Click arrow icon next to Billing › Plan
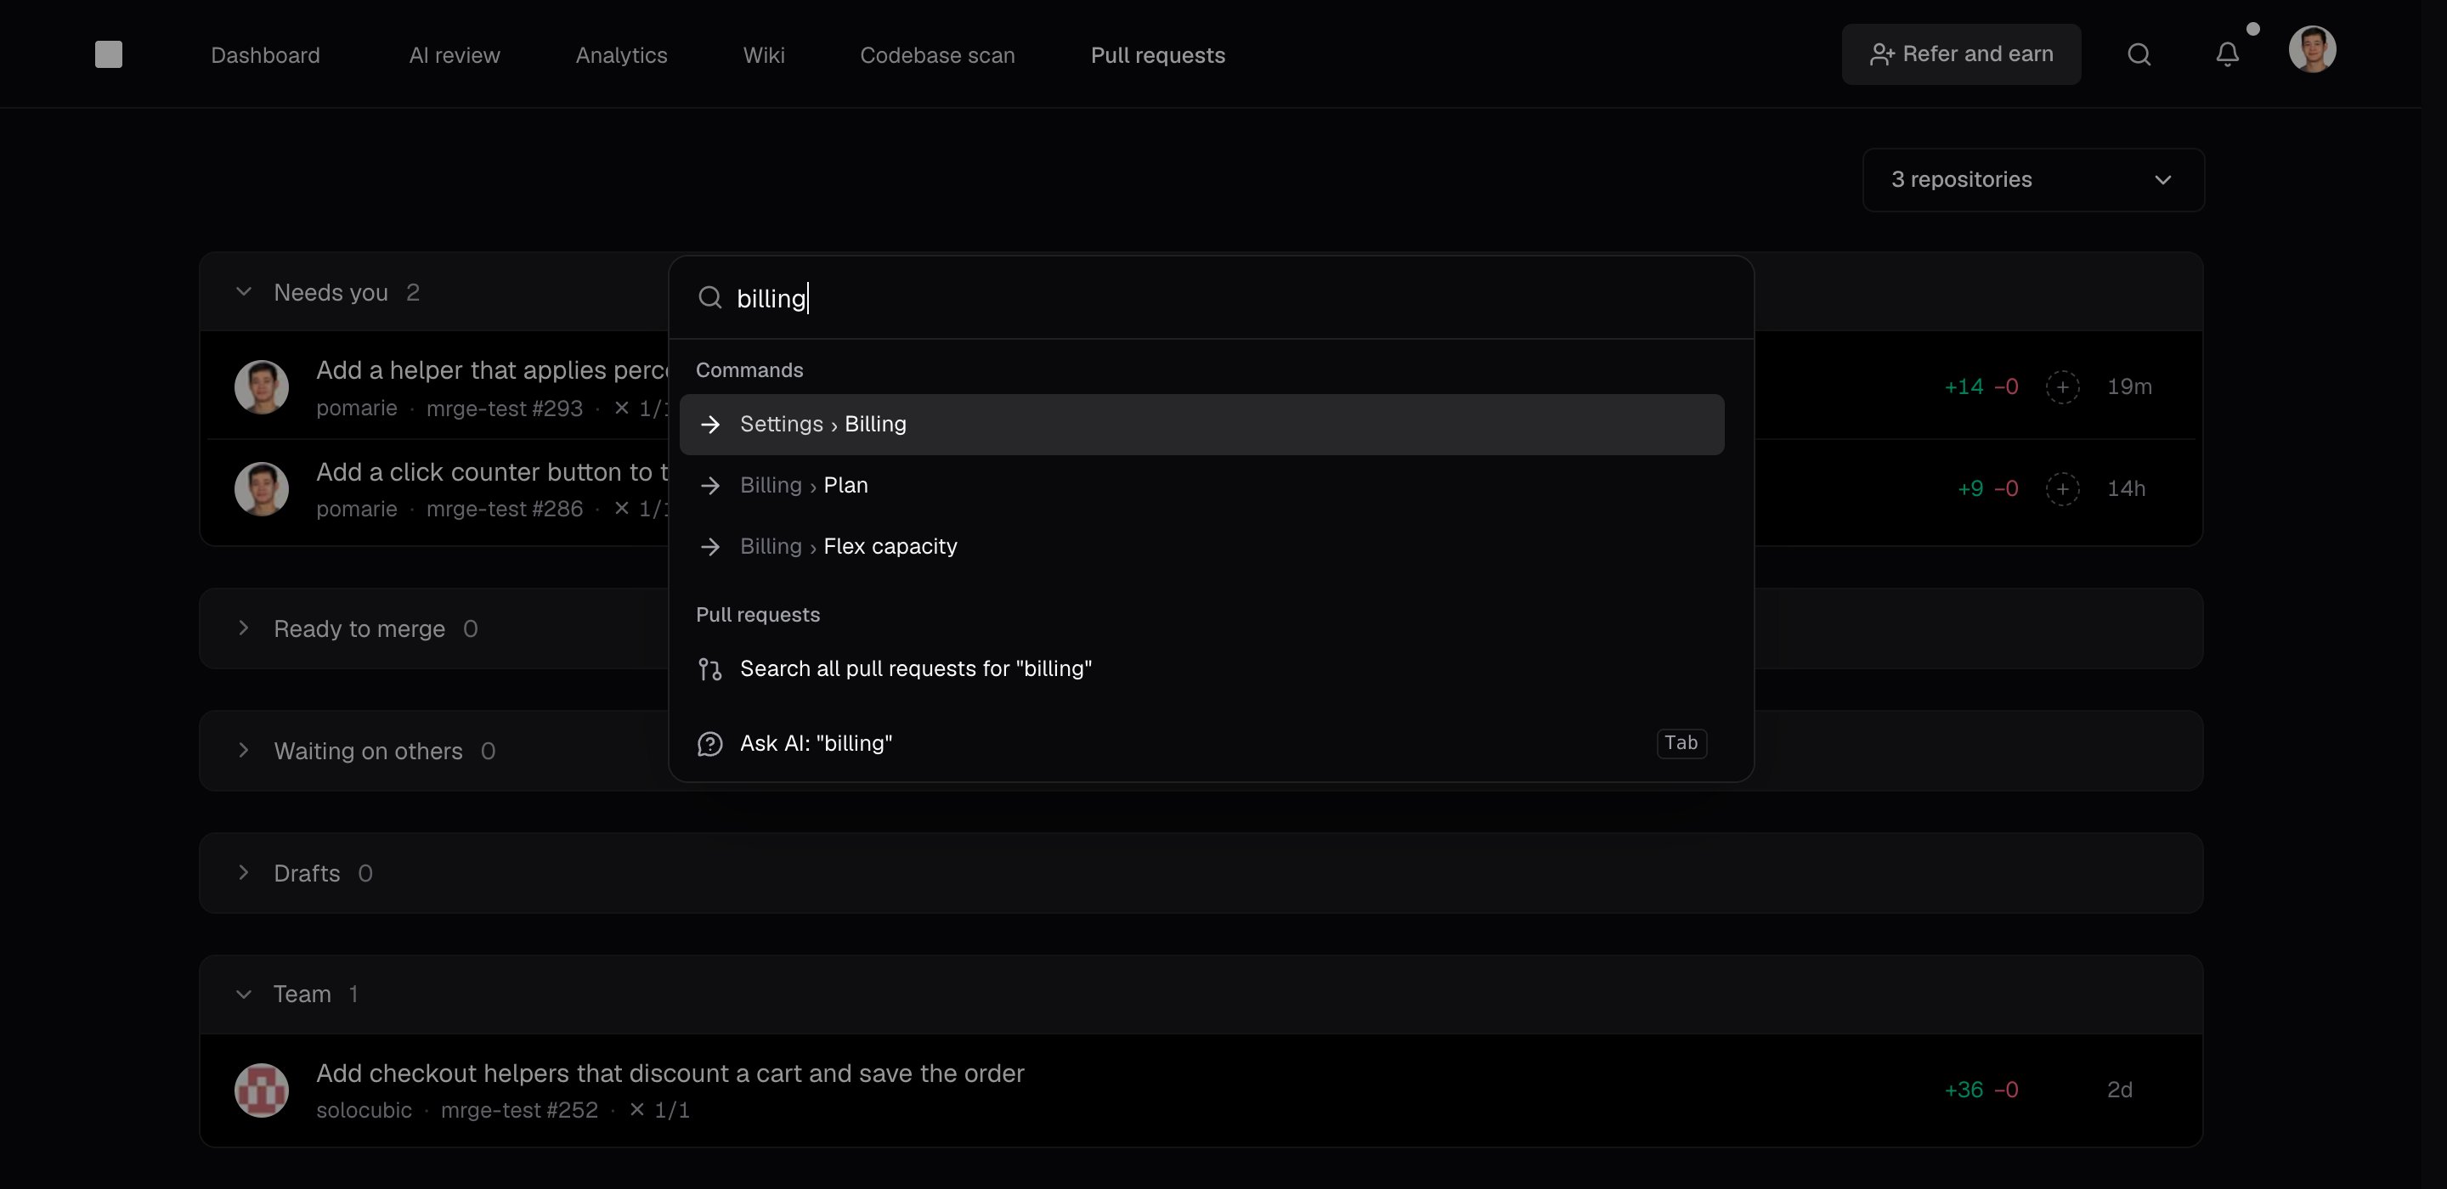 709,485
